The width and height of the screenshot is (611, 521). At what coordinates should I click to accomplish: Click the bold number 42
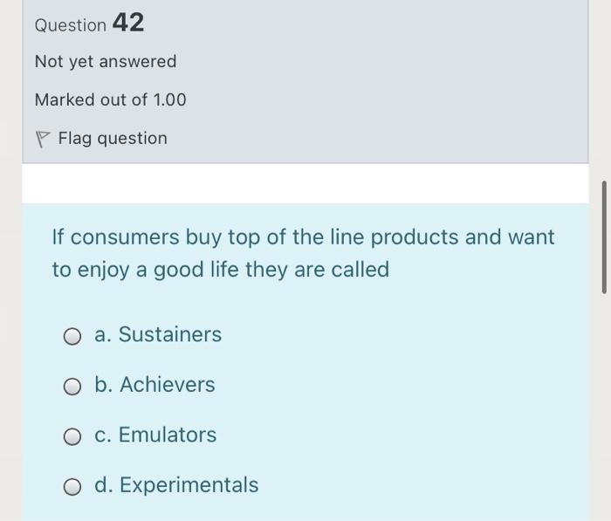tap(128, 24)
